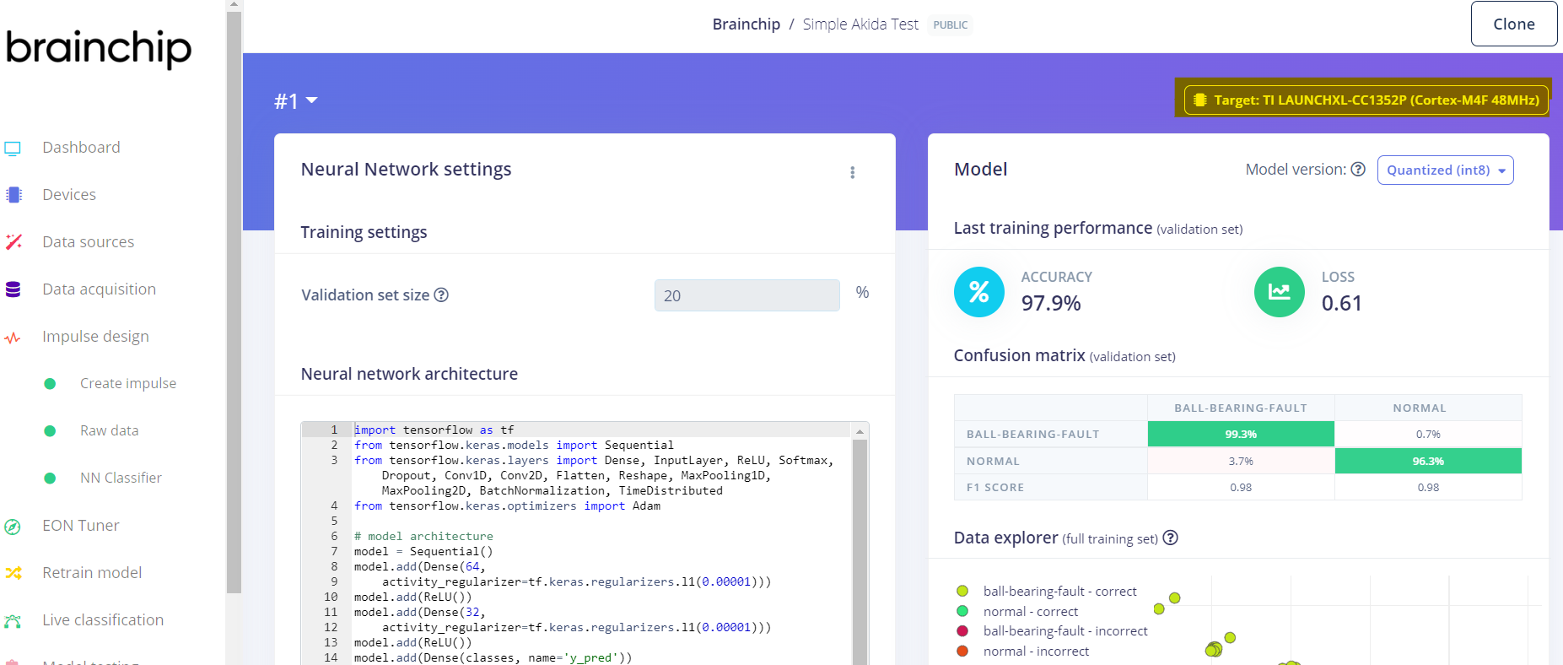This screenshot has width=1563, height=665.
Task: Open Data sources page
Action: [x=89, y=242]
